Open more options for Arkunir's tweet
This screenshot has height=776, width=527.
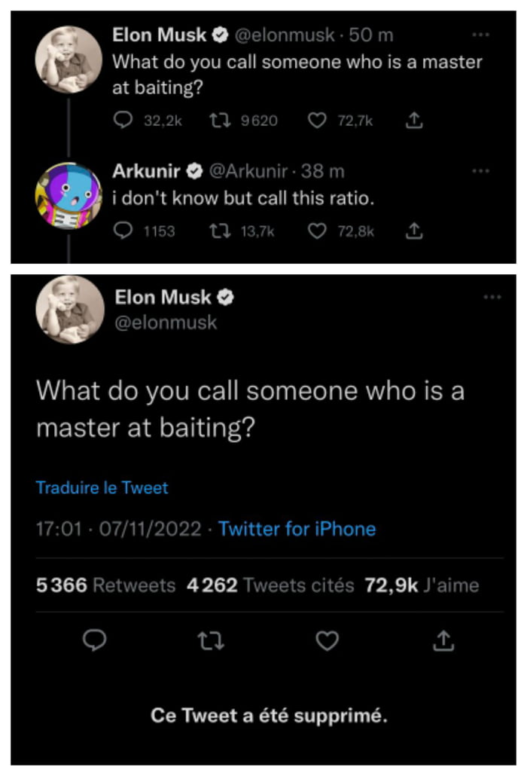click(x=480, y=172)
